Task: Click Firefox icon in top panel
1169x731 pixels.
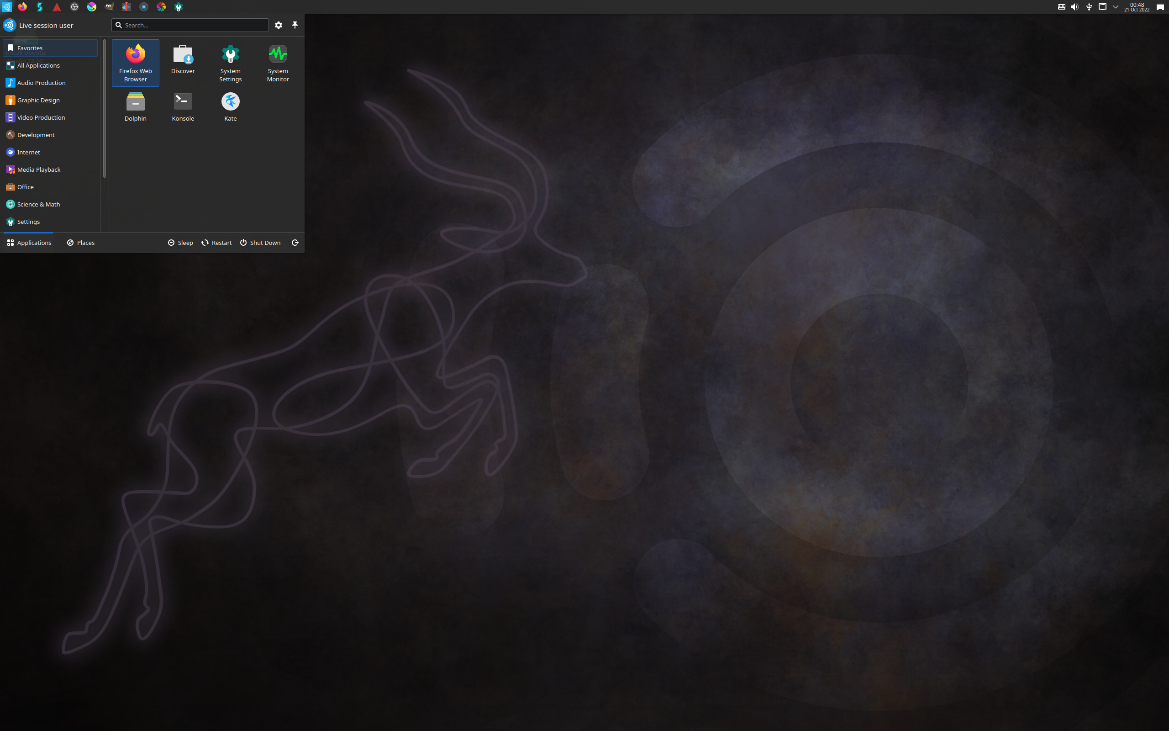Action: coord(22,7)
